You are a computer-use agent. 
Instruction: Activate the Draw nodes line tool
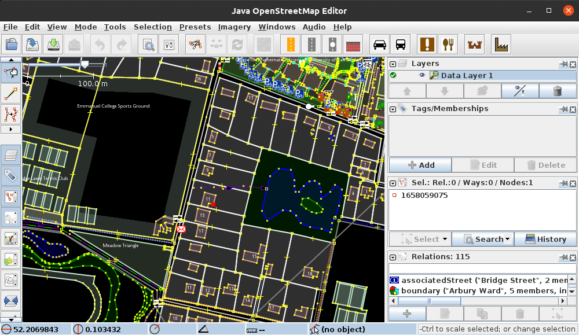[x=11, y=94]
